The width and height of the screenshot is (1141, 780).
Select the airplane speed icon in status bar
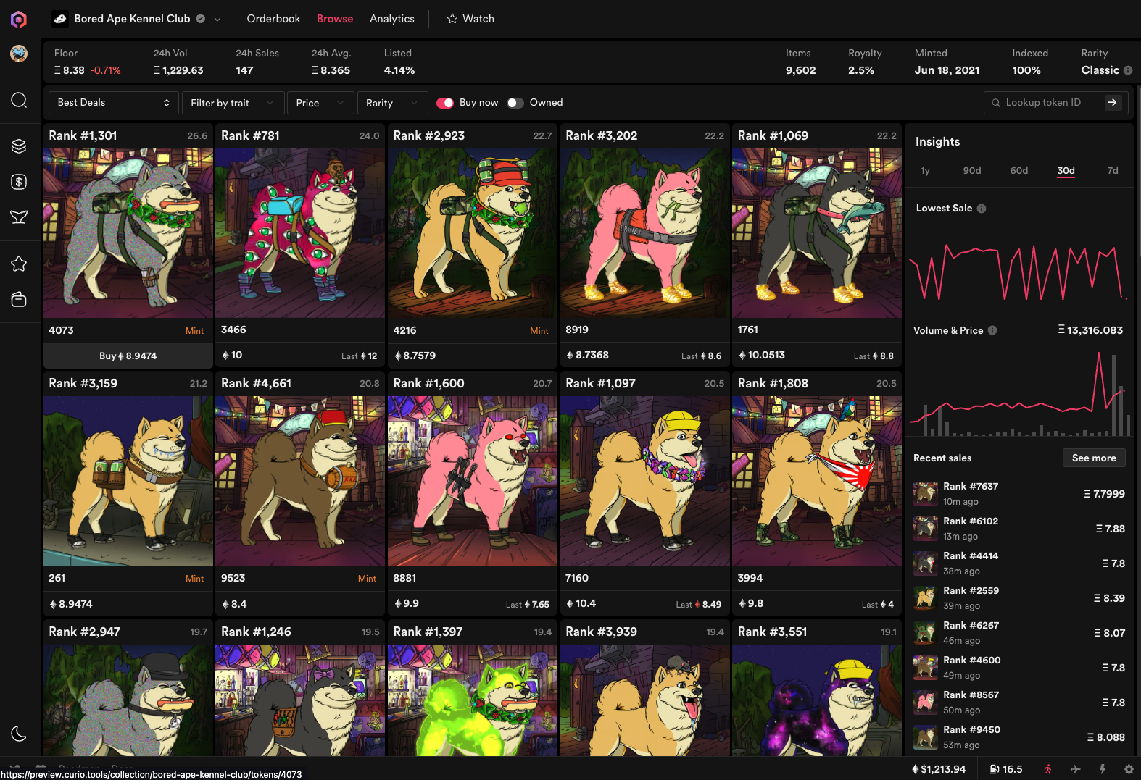coord(1075,769)
